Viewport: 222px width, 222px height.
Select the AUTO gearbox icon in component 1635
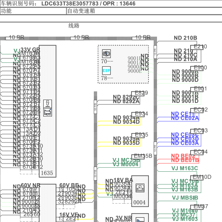click(48, 112)
